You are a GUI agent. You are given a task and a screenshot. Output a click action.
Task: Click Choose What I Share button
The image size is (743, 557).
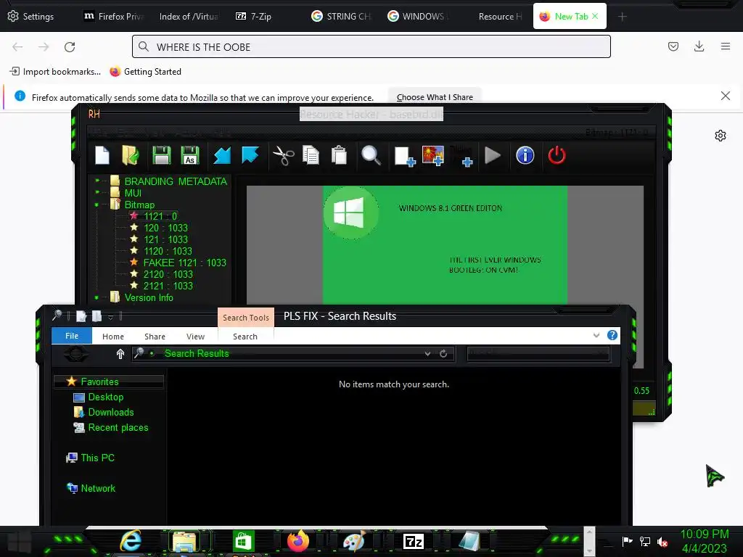point(435,97)
